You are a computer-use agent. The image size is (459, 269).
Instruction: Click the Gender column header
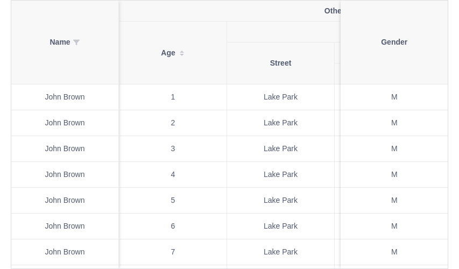point(394,42)
